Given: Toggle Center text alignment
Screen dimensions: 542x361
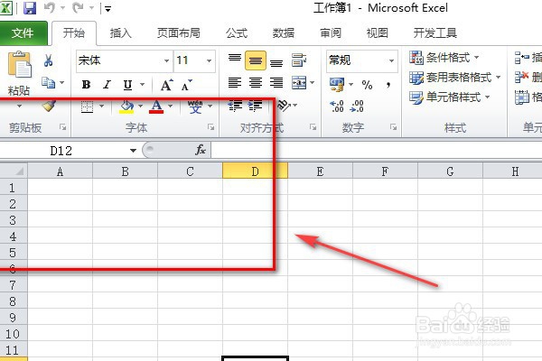Looking at the screenshot, I should pyautogui.click(x=256, y=83).
